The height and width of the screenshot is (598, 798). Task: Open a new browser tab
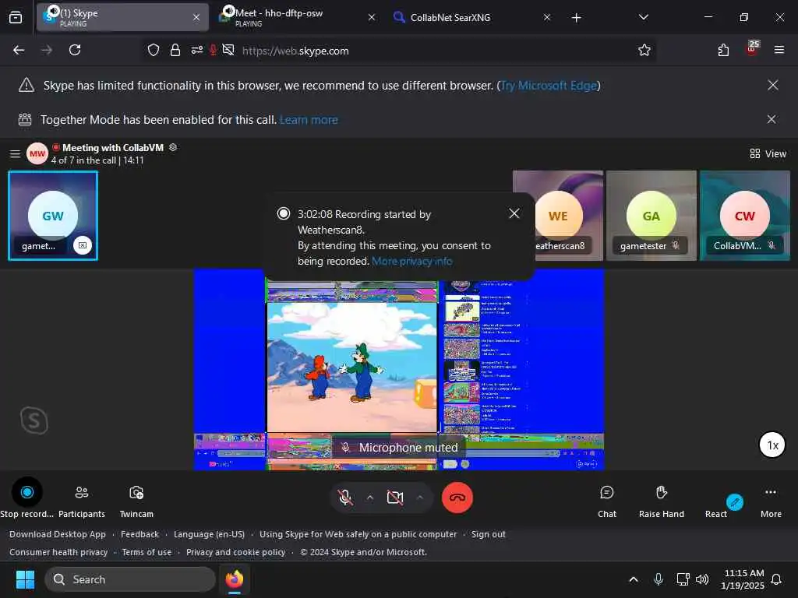click(x=576, y=18)
